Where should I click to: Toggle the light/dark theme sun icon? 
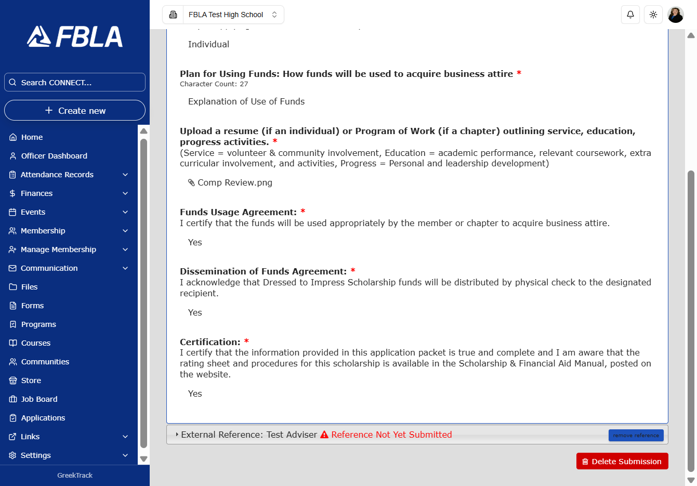point(653,15)
